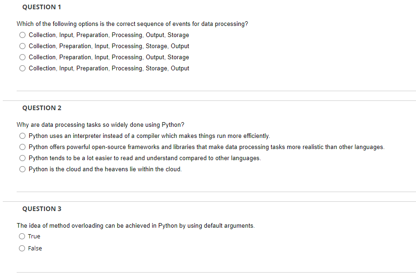The height and width of the screenshot is (280, 416).
Task: Select the Python interpreter efficiency answer
Action: [x=22, y=136]
